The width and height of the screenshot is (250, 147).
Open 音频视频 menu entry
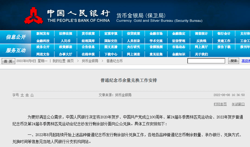[x=156, y=47]
